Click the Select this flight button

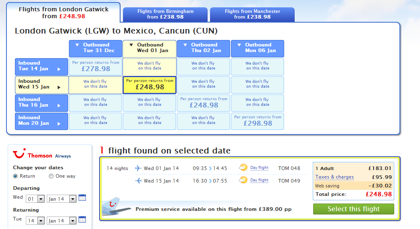tap(353, 209)
